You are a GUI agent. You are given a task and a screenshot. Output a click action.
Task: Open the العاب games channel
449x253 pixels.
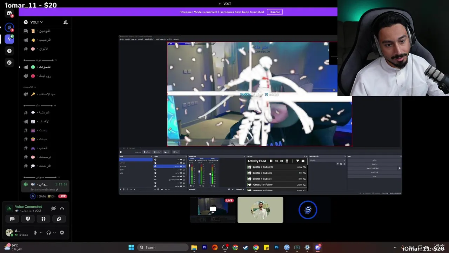pyautogui.click(x=45, y=148)
